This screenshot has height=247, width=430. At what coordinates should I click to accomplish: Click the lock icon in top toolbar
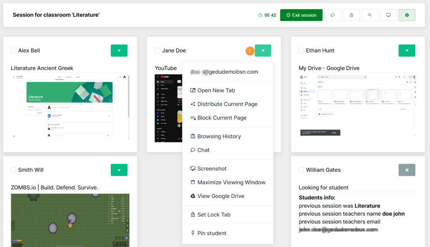point(351,15)
